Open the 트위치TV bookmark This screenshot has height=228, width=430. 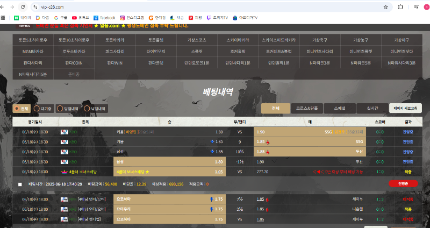tap(217, 18)
